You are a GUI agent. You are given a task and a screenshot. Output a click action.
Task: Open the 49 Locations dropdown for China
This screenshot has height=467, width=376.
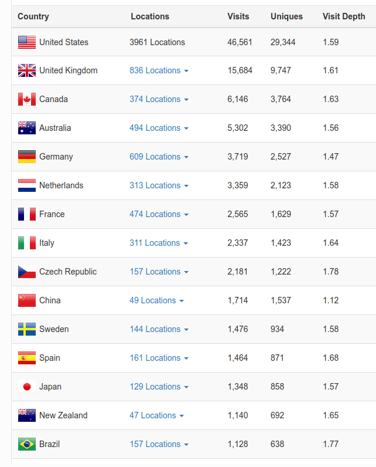coord(156,300)
